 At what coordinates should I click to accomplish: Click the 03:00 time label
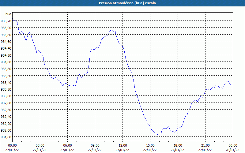point(40,146)
